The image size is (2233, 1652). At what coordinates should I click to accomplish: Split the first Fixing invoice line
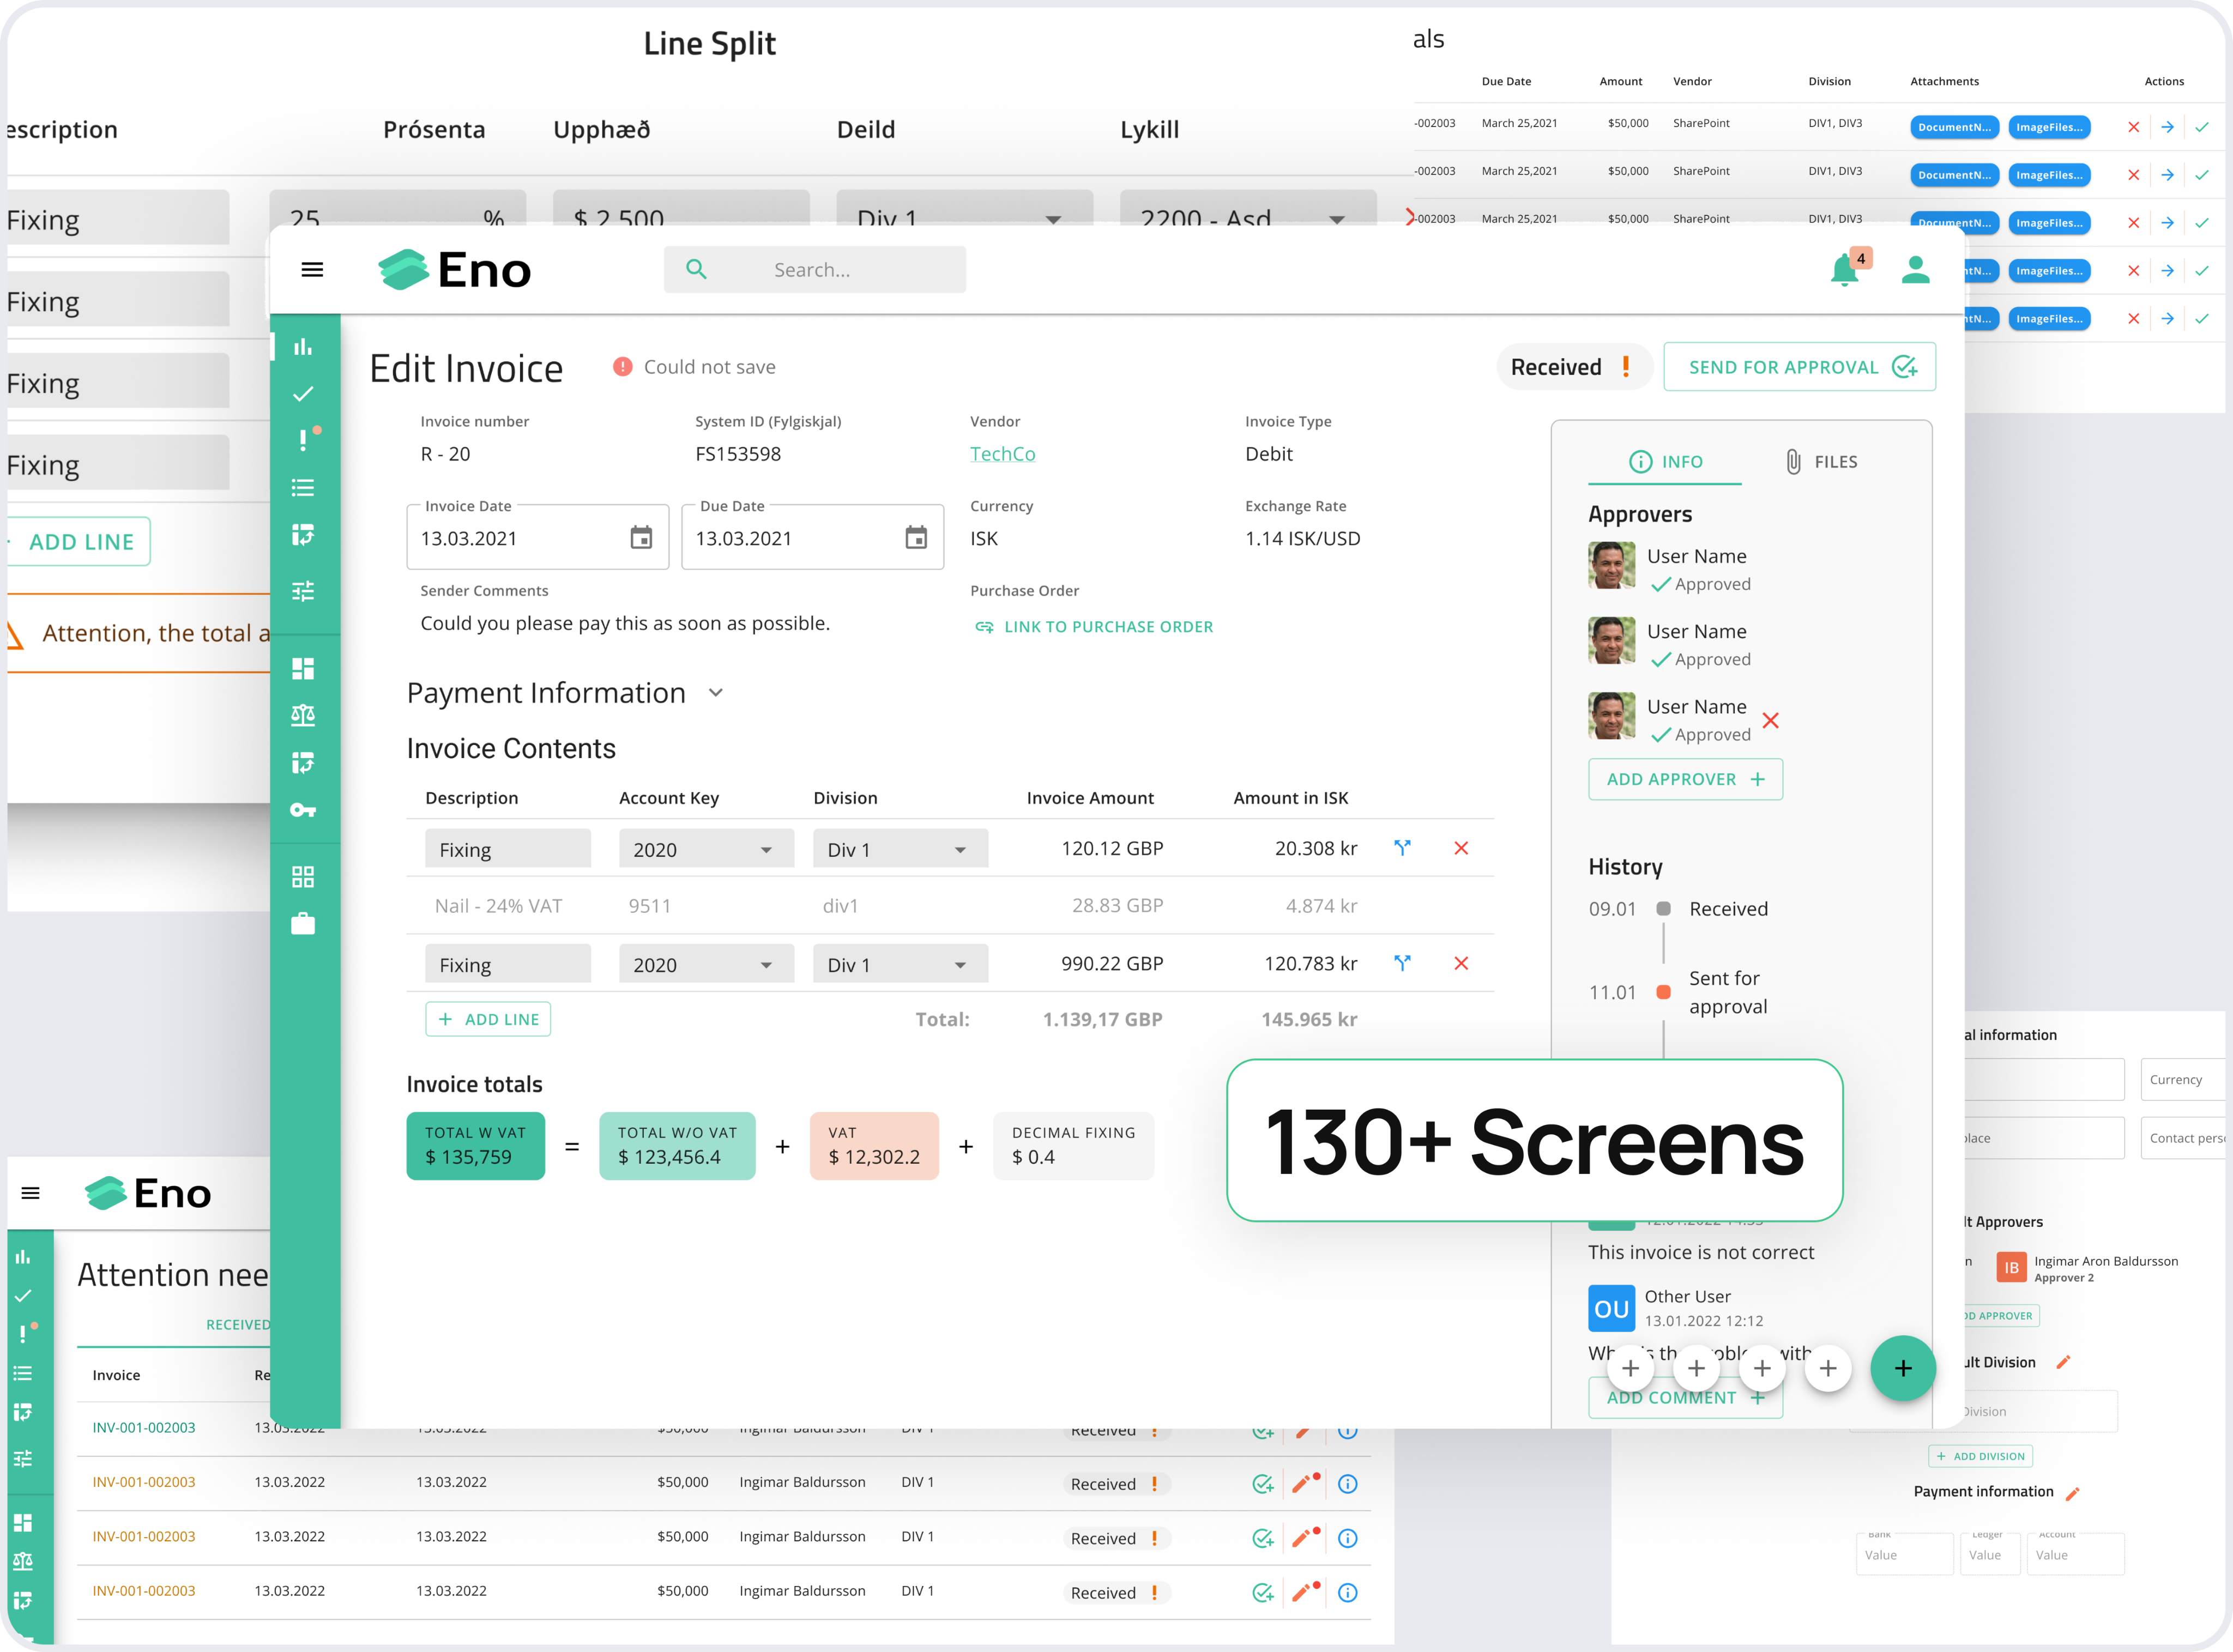(1402, 848)
